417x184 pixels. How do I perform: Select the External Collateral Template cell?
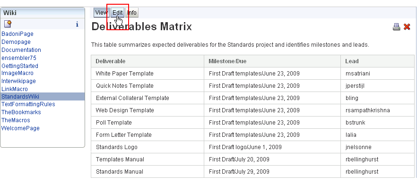(148, 98)
